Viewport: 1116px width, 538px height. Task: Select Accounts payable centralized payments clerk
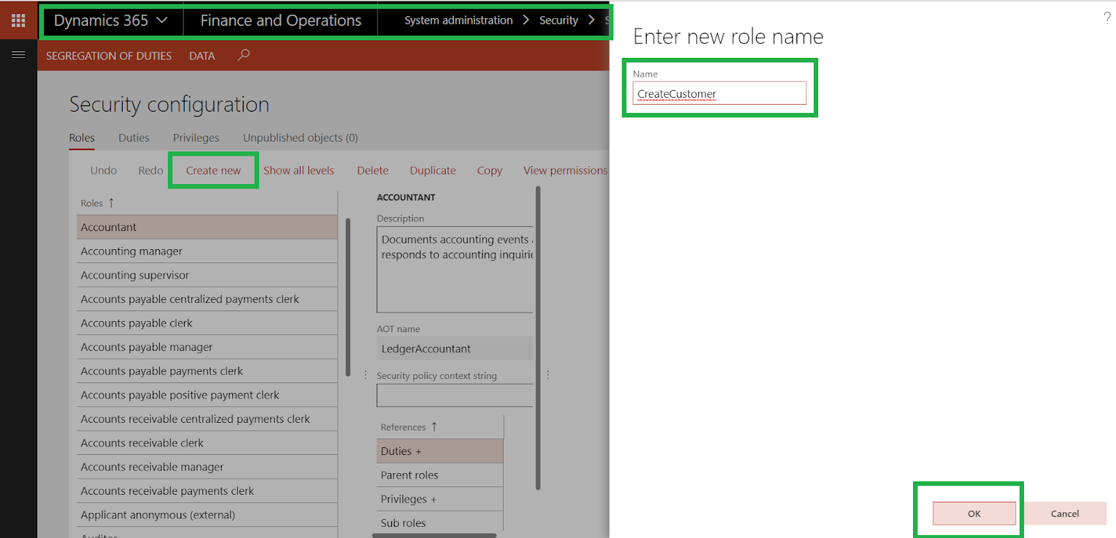click(207, 299)
